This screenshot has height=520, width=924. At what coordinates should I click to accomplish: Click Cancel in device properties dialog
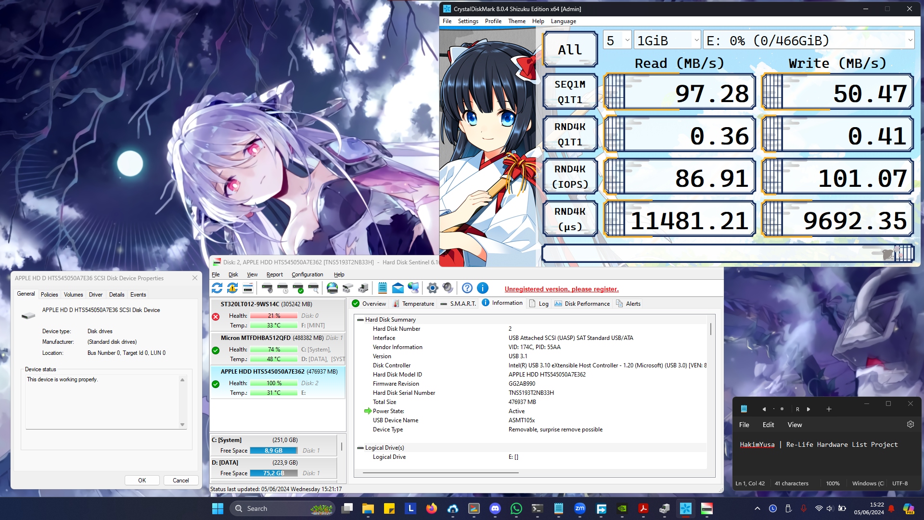(181, 480)
